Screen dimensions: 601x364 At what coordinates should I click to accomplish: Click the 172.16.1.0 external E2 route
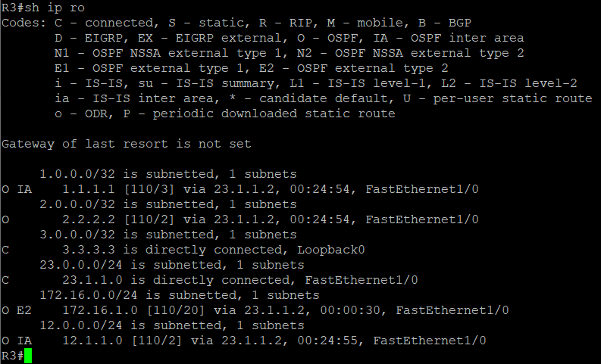[255, 310]
